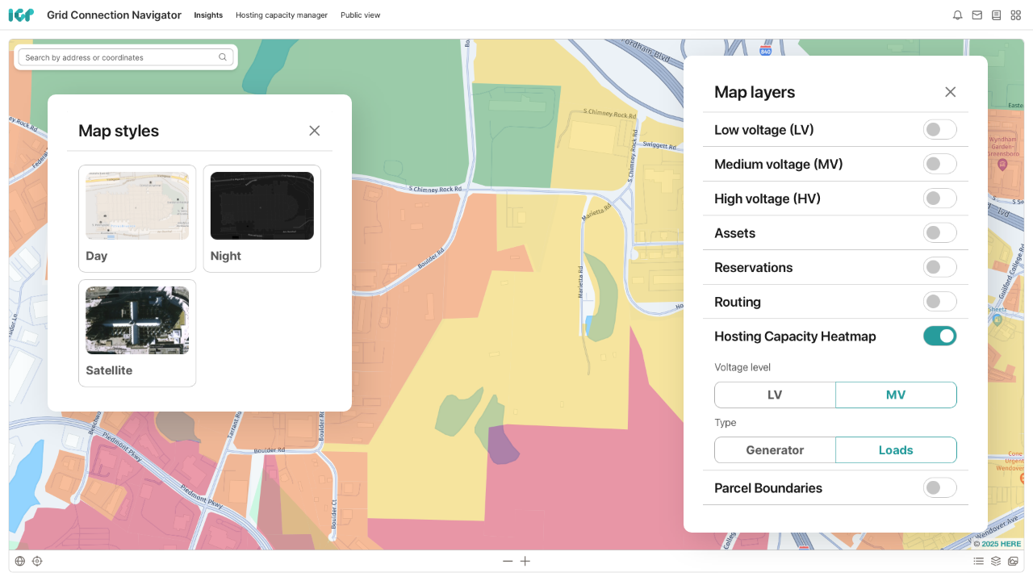Go to the Insights tab

click(x=208, y=15)
